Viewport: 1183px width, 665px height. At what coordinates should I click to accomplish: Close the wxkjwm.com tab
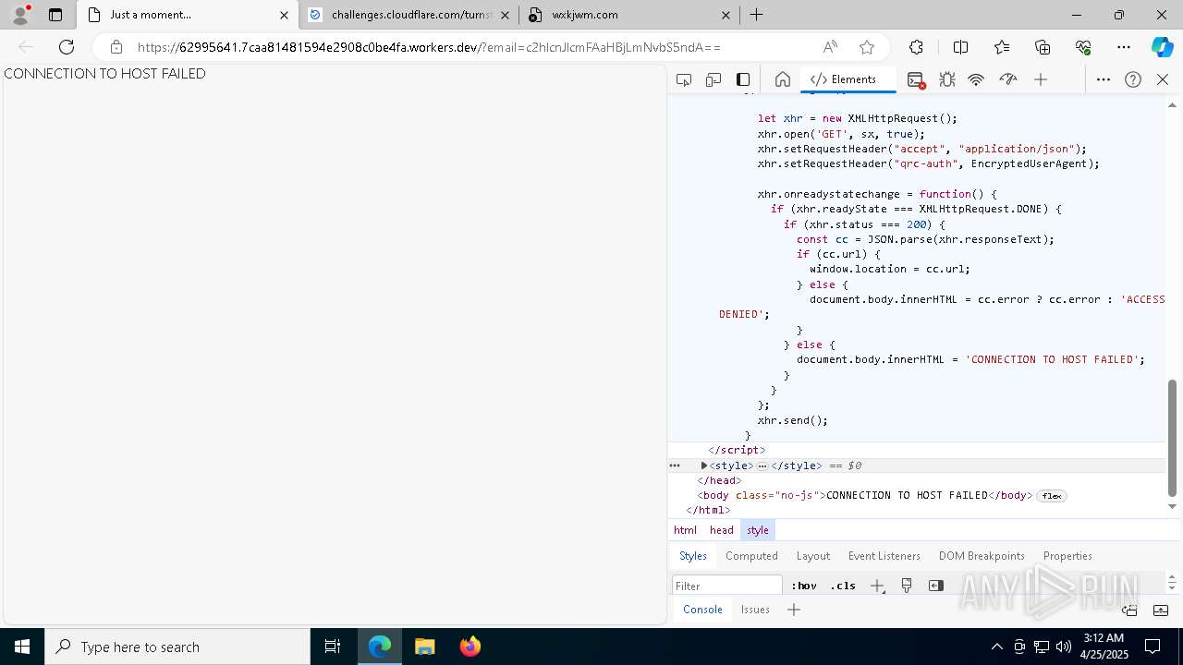pos(726,15)
